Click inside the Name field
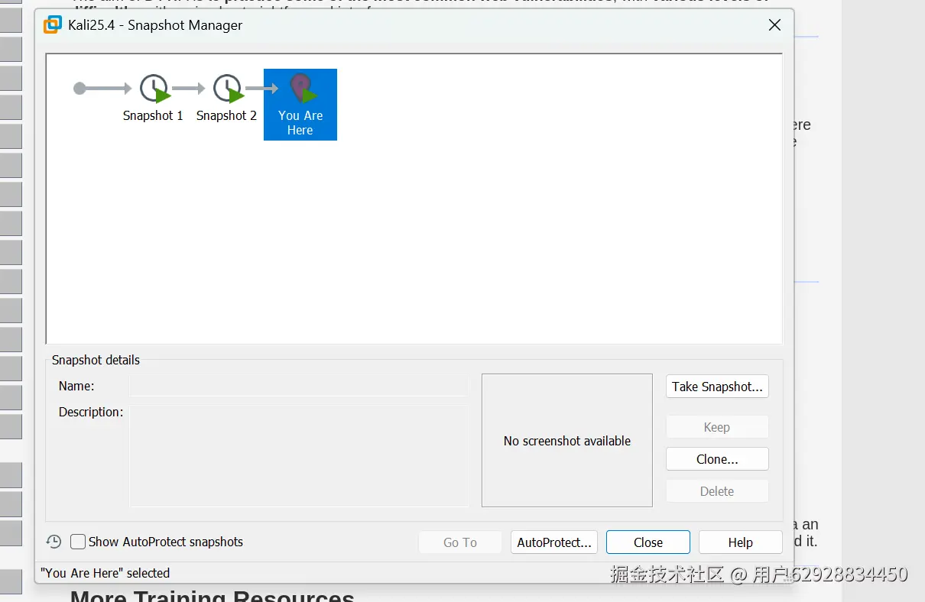 click(298, 387)
